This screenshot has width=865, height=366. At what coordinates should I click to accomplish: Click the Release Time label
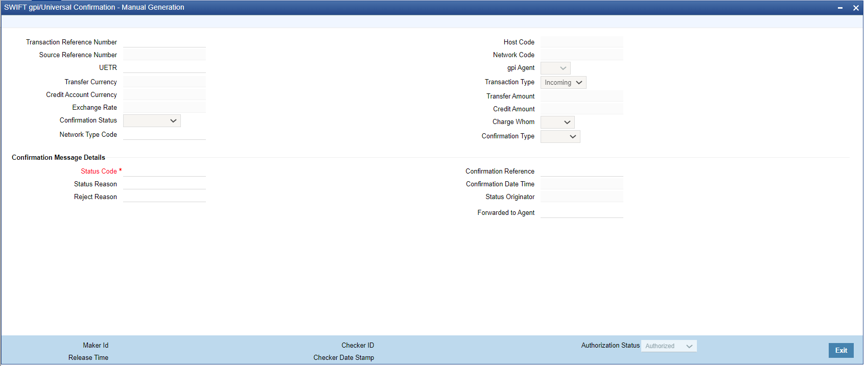click(88, 358)
